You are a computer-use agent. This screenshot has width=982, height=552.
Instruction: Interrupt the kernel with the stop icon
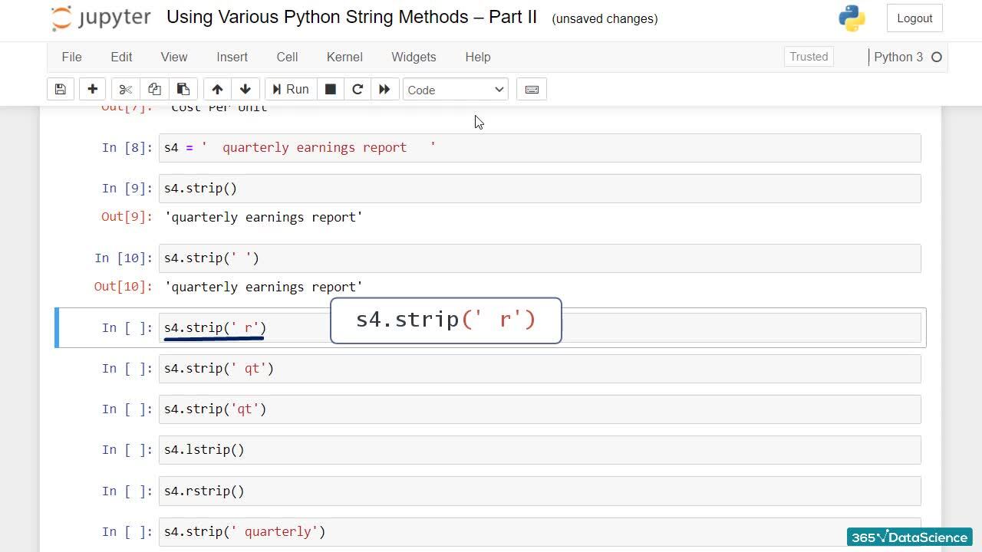[331, 90]
